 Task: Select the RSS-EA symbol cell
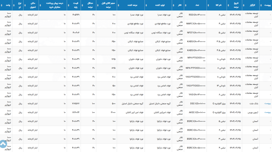tap(197, 15)
